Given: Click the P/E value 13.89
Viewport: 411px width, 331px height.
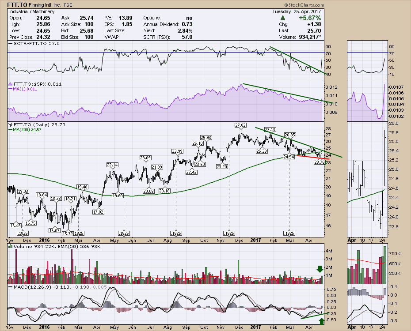Looking at the screenshot, I should (x=126, y=18).
